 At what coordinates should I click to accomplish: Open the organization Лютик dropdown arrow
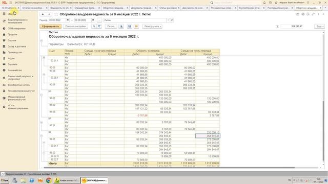tap(168, 20)
